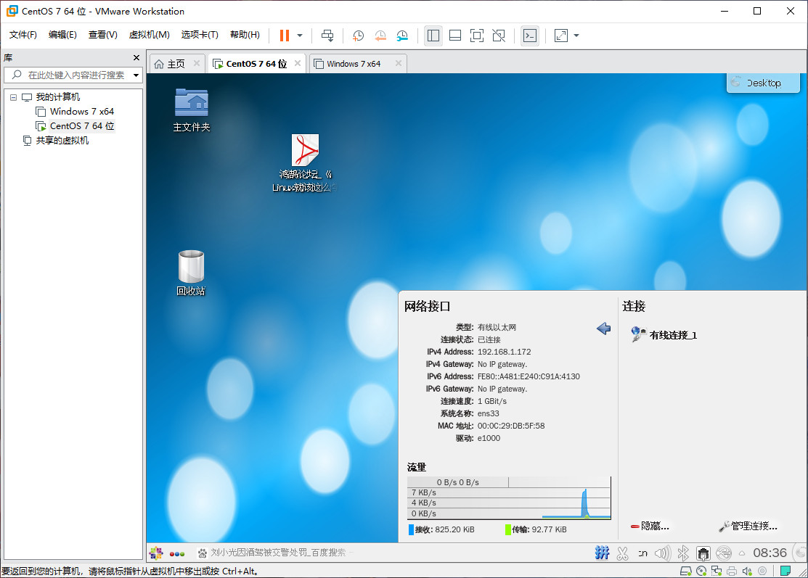Open the snapshot manager
The width and height of the screenshot is (808, 578).
[402, 36]
